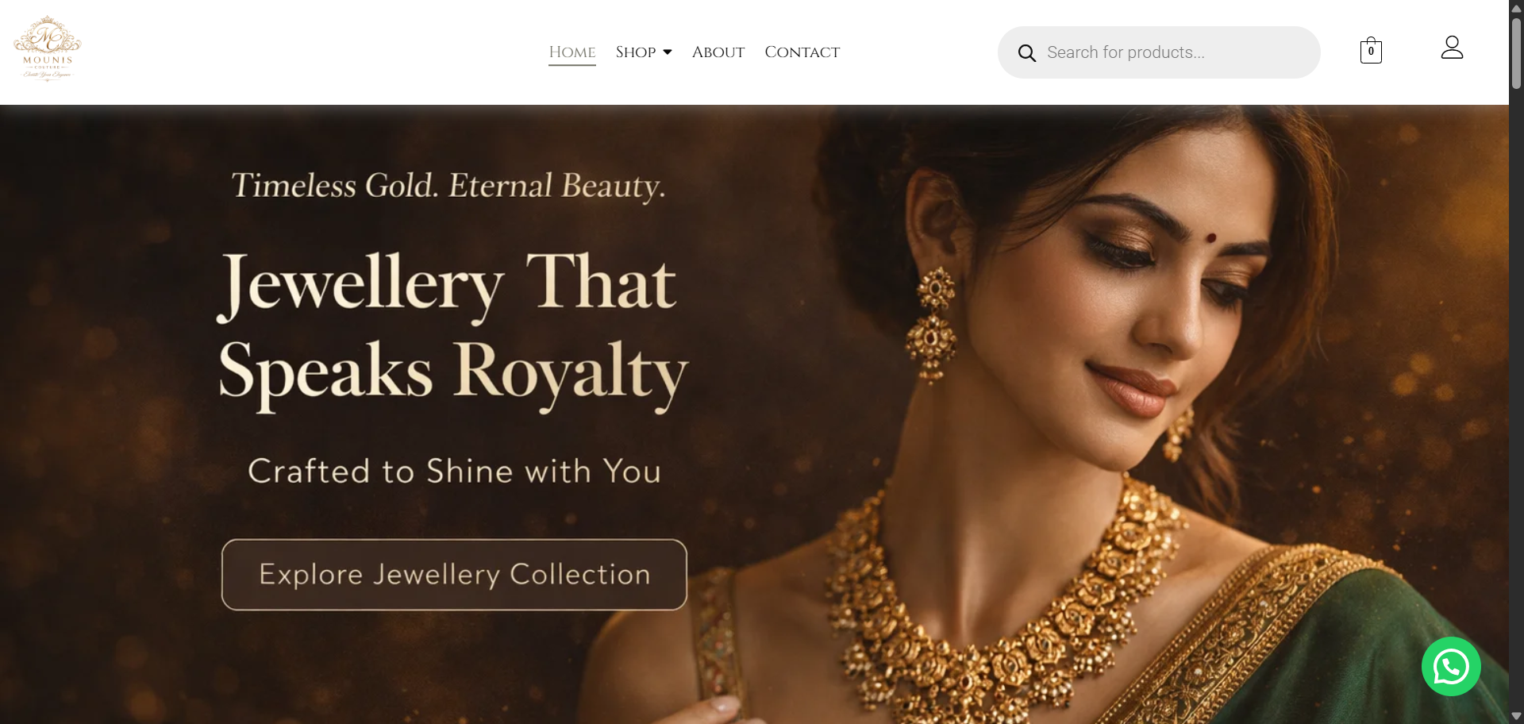1524x724 pixels.
Task: Click the scrollbar down arrow
Action: click(x=1516, y=716)
